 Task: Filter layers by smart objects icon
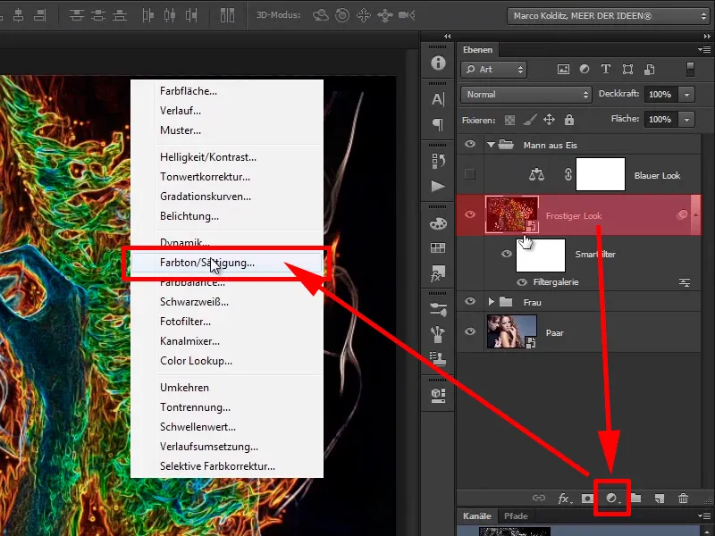650,70
